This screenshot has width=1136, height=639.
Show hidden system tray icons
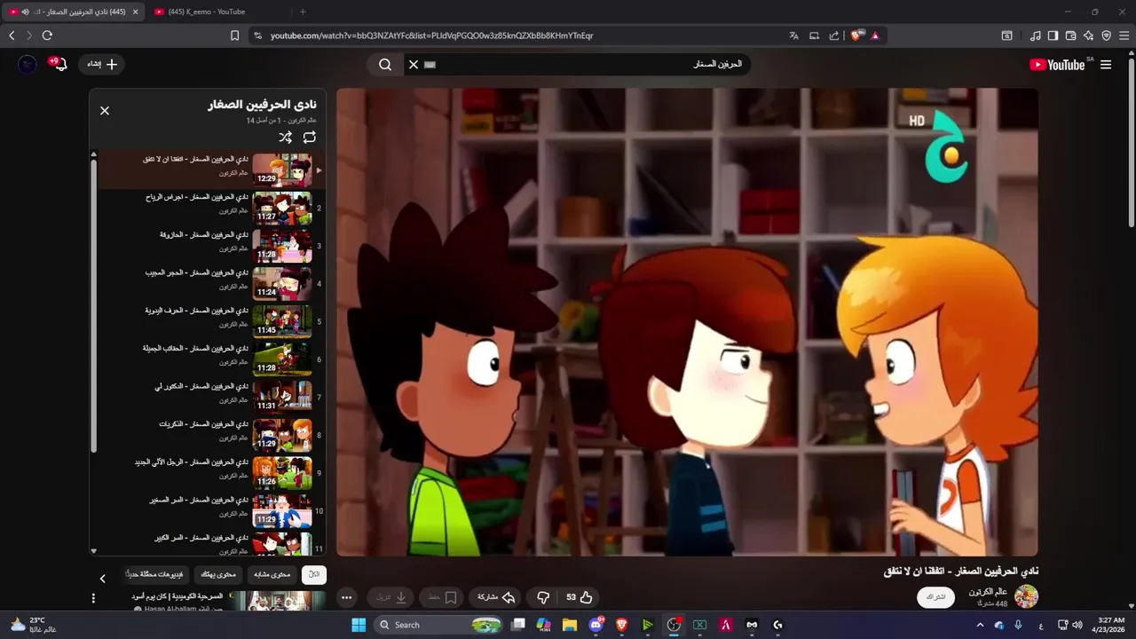tap(981, 625)
